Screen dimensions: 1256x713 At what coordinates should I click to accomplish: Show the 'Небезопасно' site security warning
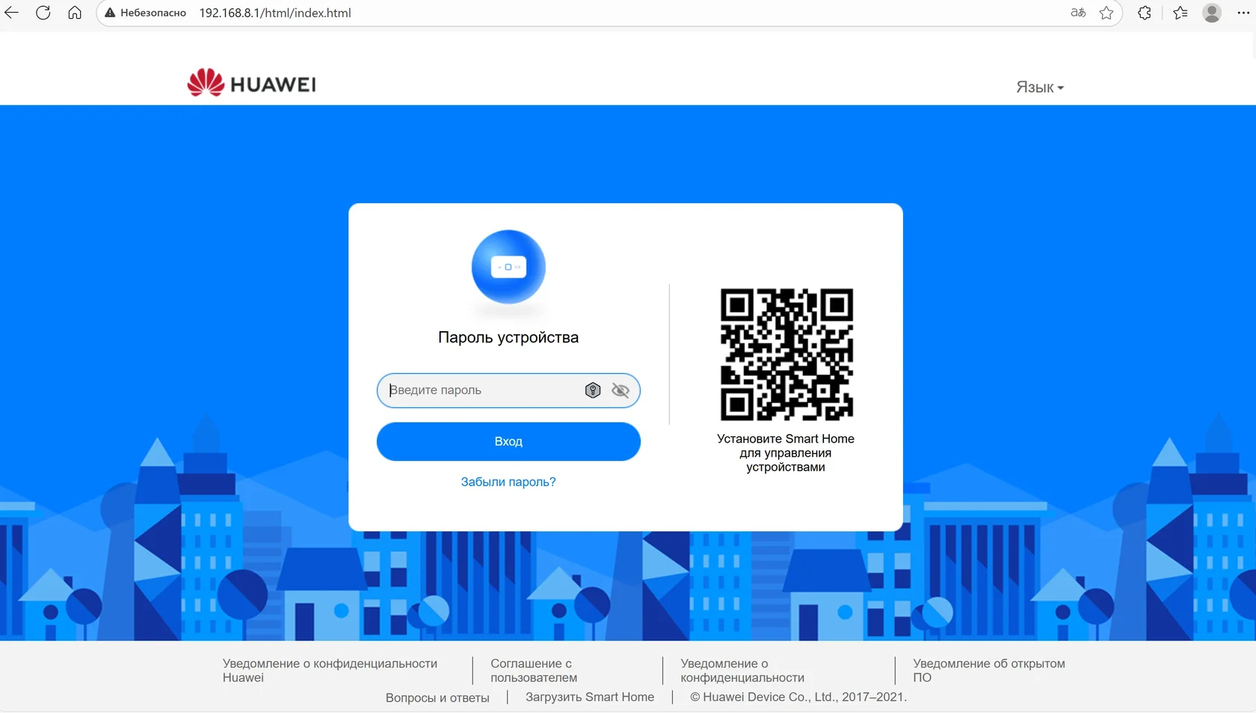click(146, 13)
